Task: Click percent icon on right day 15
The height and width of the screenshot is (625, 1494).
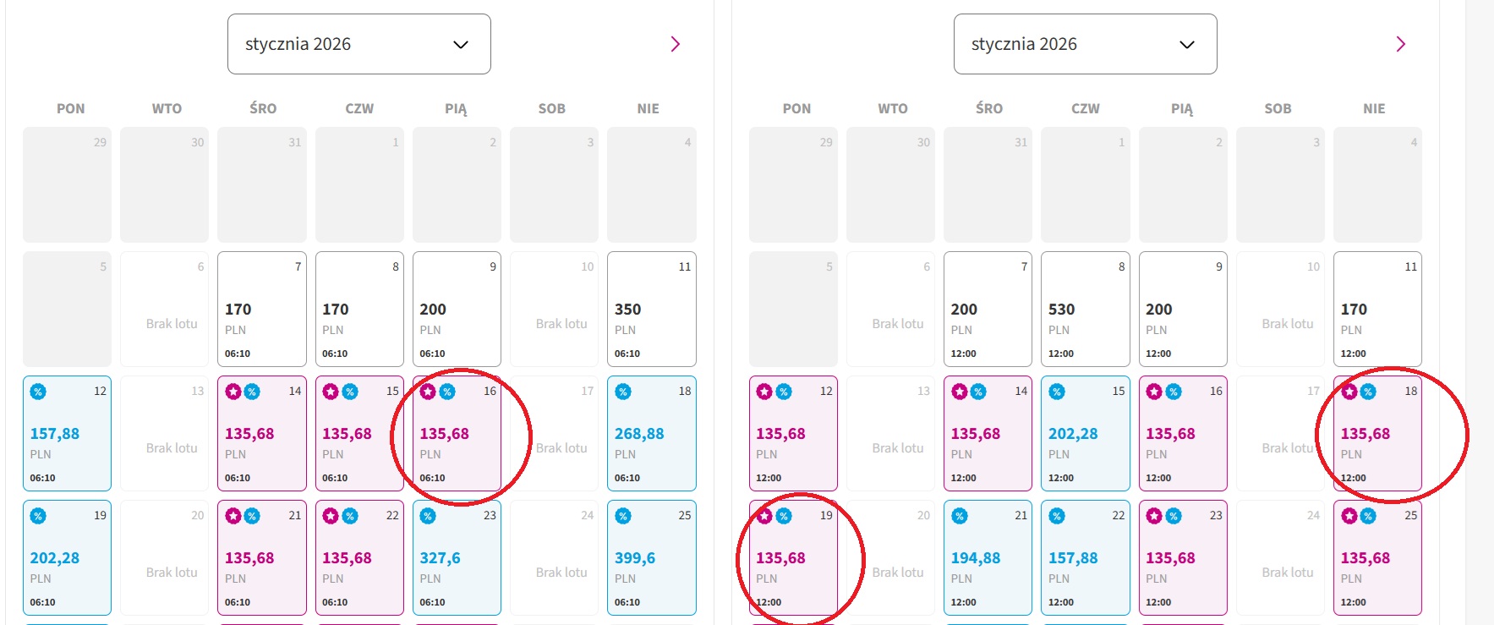Action: coord(1057,392)
